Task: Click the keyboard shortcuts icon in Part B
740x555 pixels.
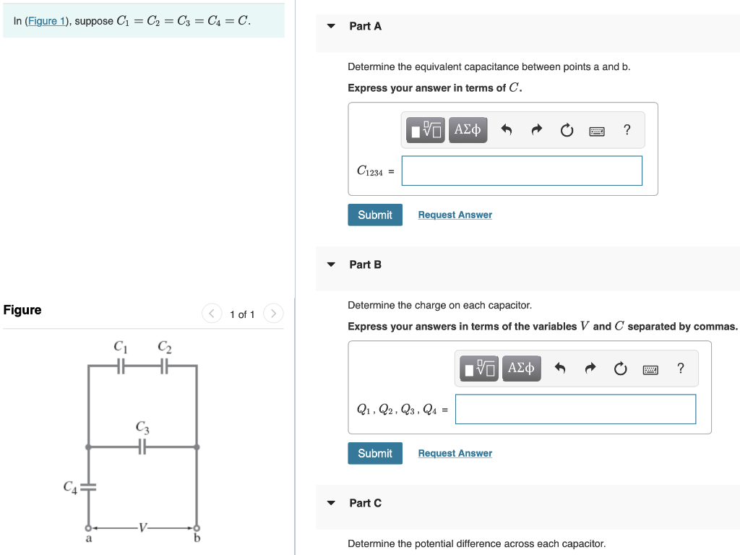Action: click(x=650, y=368)
